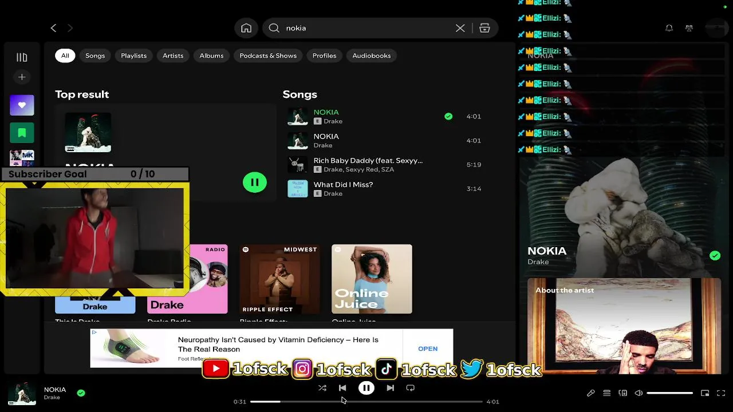Viewport: 733px width, 412px height.
Task: Open the Songs section heading
Action: [299, 94]
